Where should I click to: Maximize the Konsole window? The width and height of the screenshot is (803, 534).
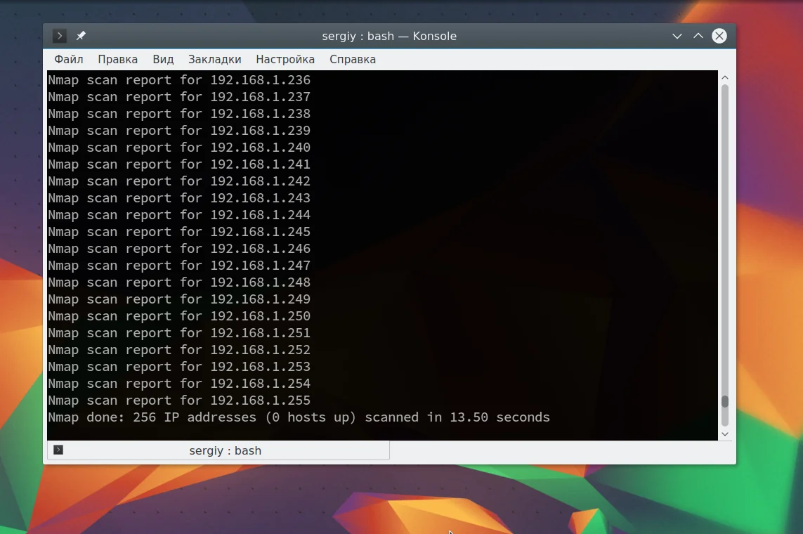pyautogui.click(x=698, y=36)
